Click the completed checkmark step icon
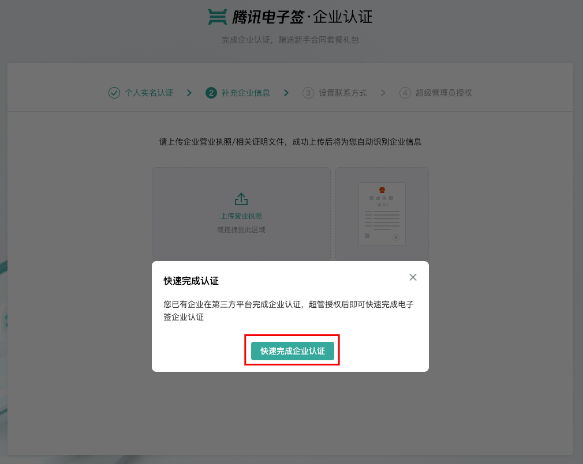This screenshot has width=583, height=464. click(114, 93)
